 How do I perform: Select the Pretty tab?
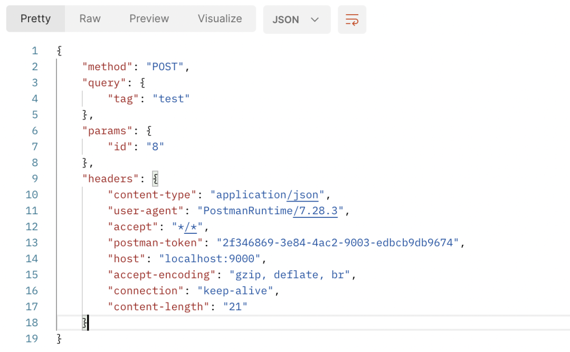point(35,18)
